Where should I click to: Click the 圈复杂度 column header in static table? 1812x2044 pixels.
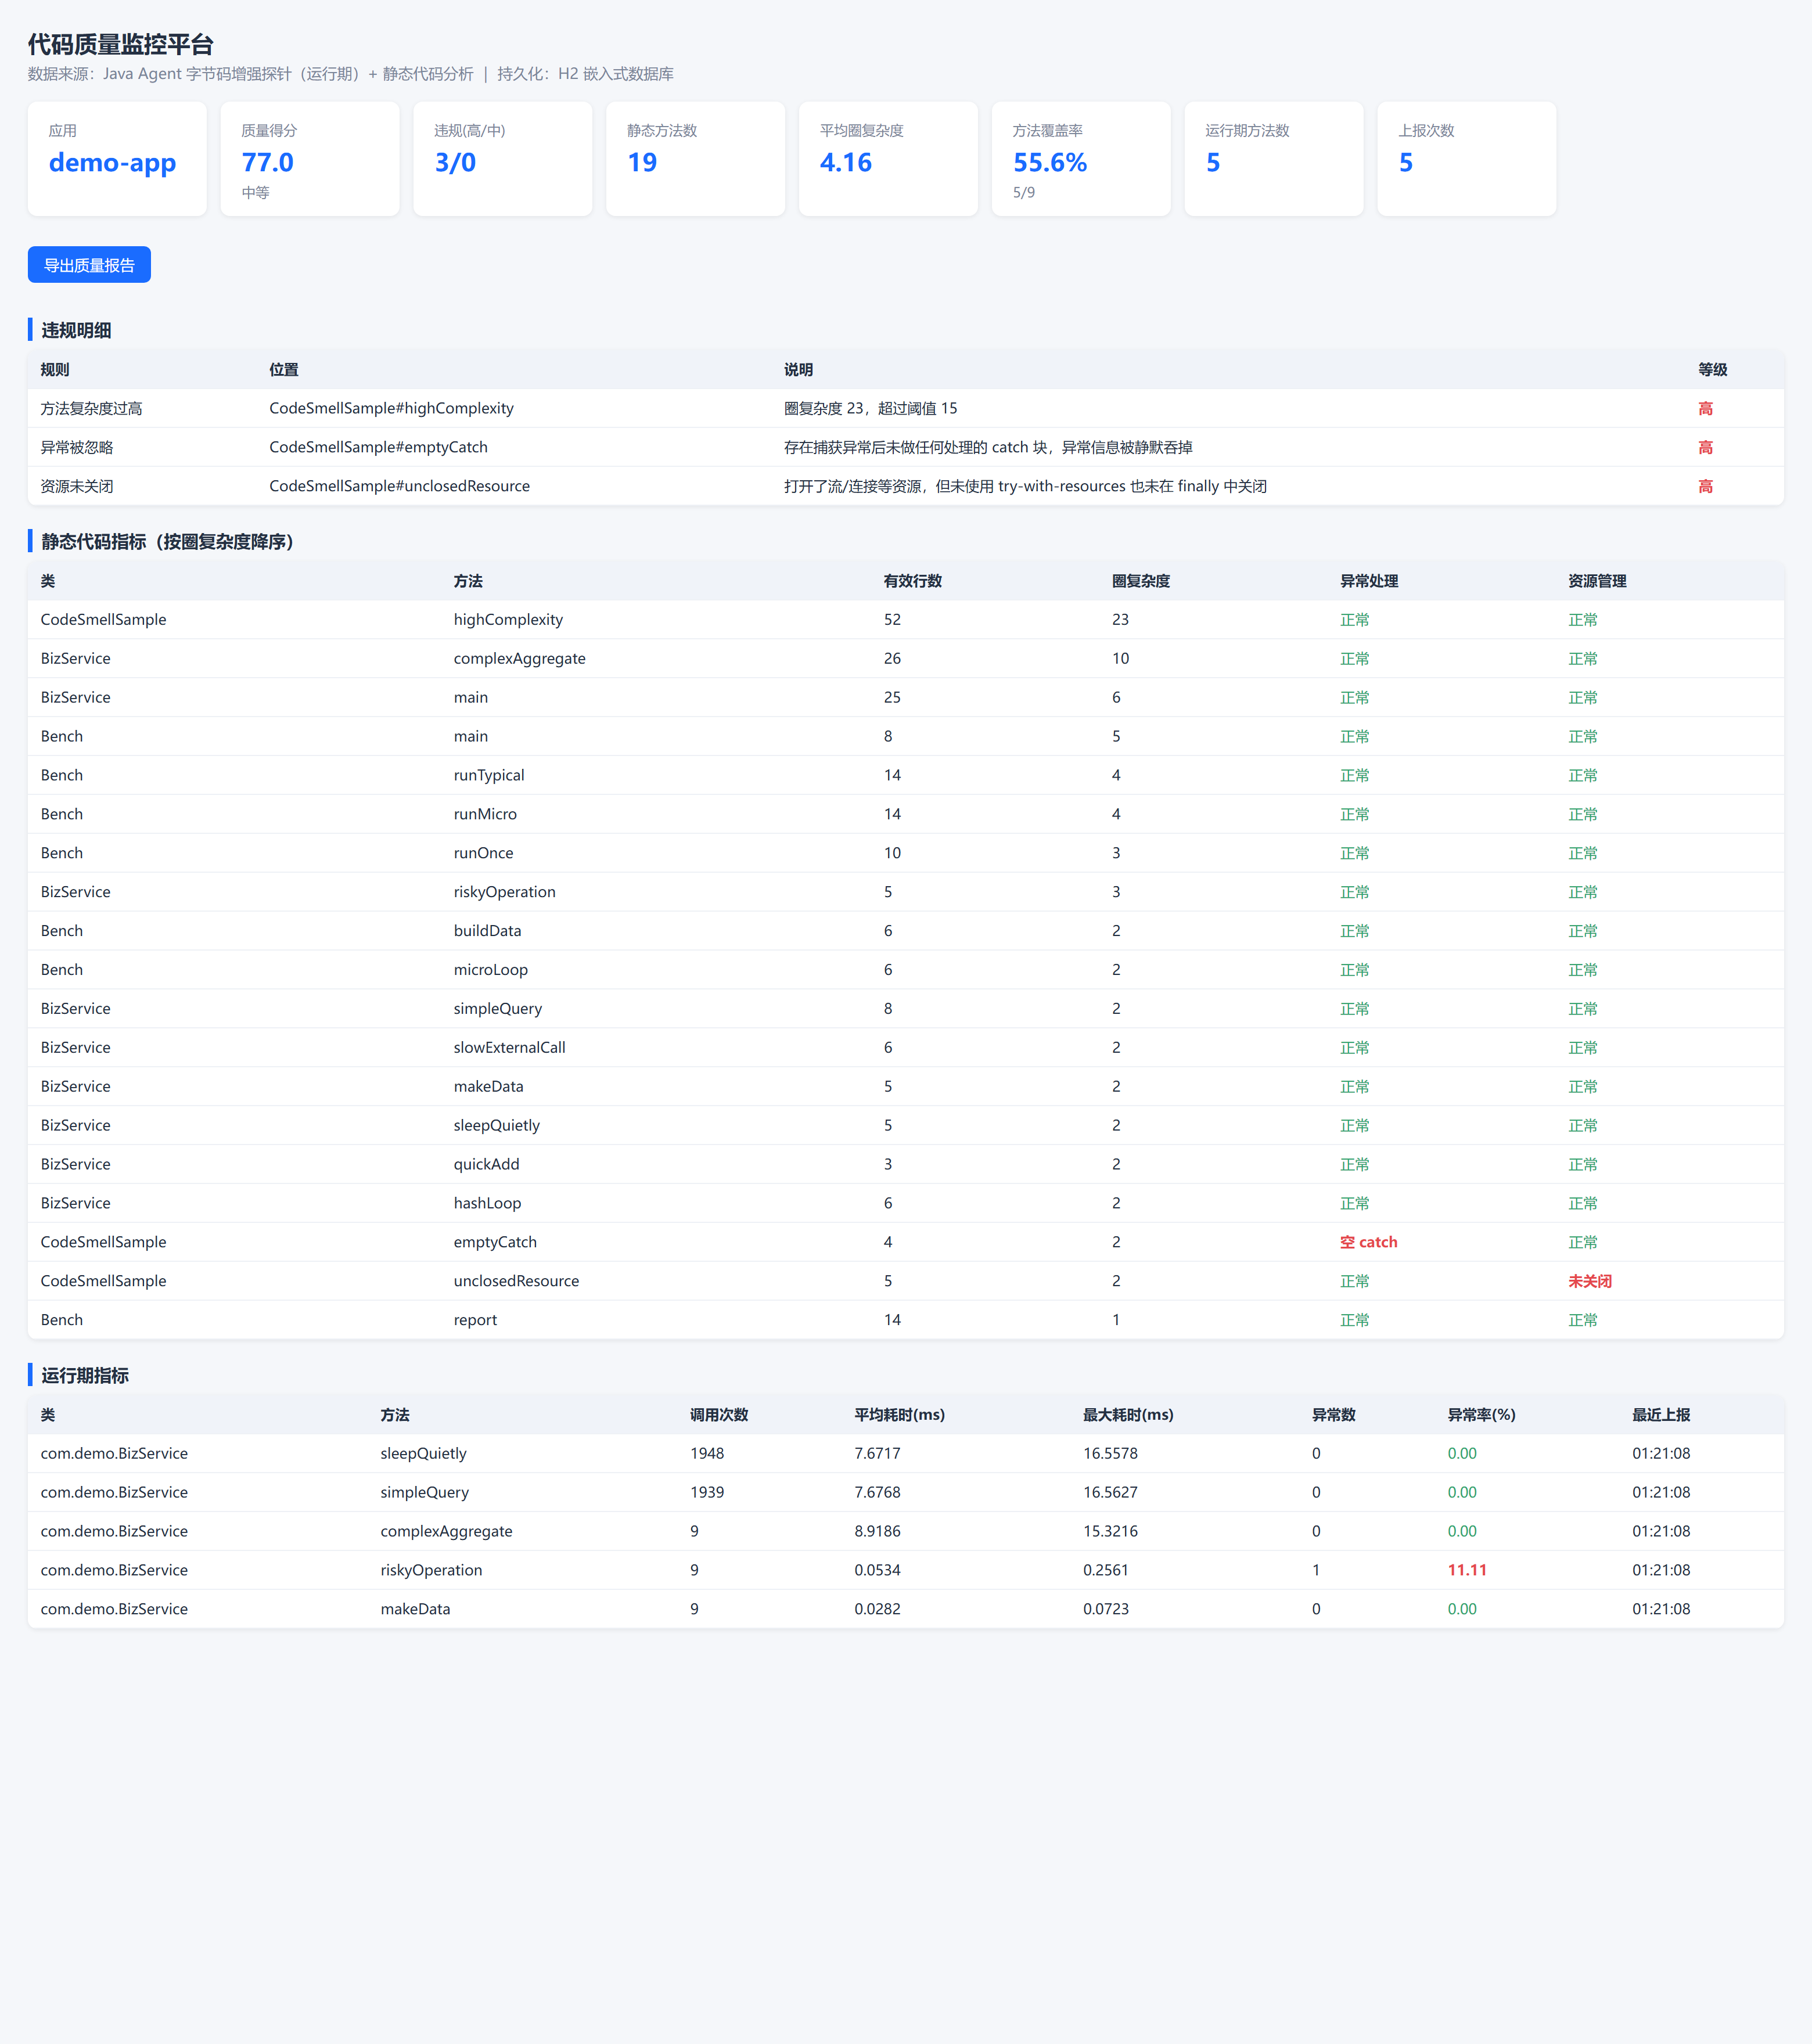tap(1141, 581)
